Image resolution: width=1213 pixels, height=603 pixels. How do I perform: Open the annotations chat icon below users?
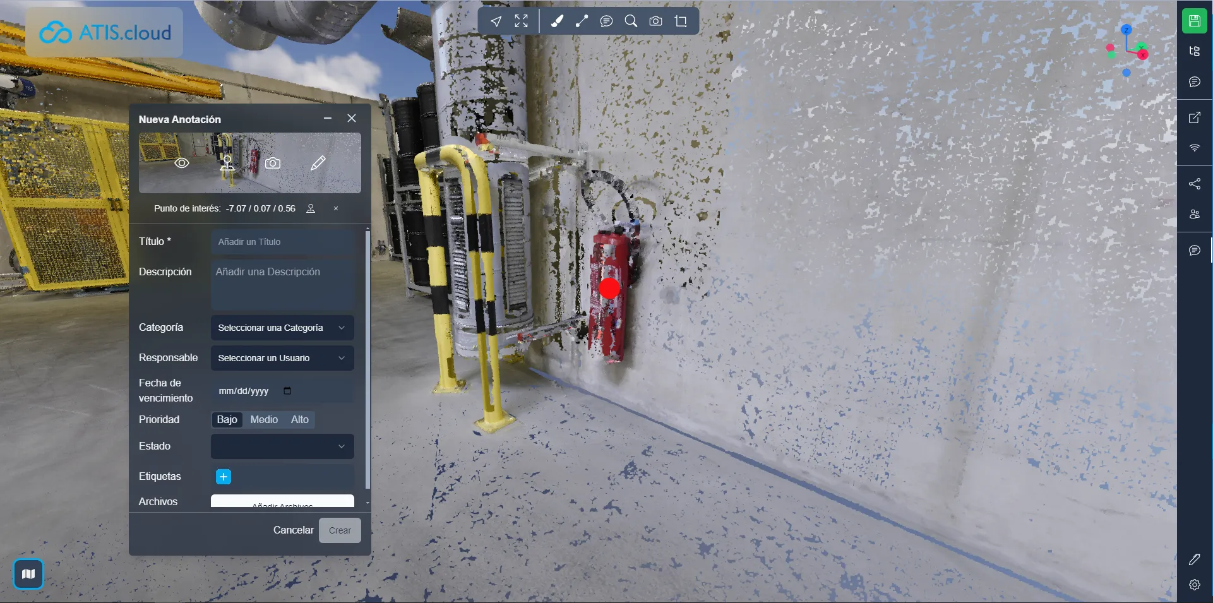pos(1194,251)
